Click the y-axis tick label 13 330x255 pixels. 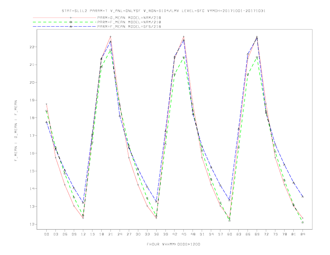(x=32, y=206)
